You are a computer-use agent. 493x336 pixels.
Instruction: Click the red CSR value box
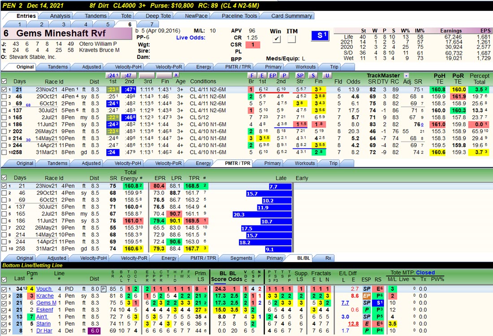[252, 45]
